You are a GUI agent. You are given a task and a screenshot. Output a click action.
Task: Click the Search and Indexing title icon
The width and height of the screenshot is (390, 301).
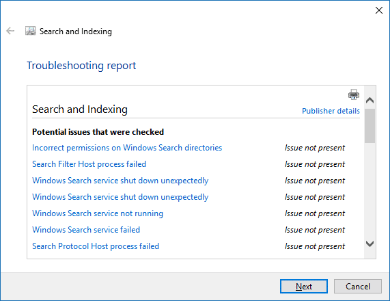(30, 31)
